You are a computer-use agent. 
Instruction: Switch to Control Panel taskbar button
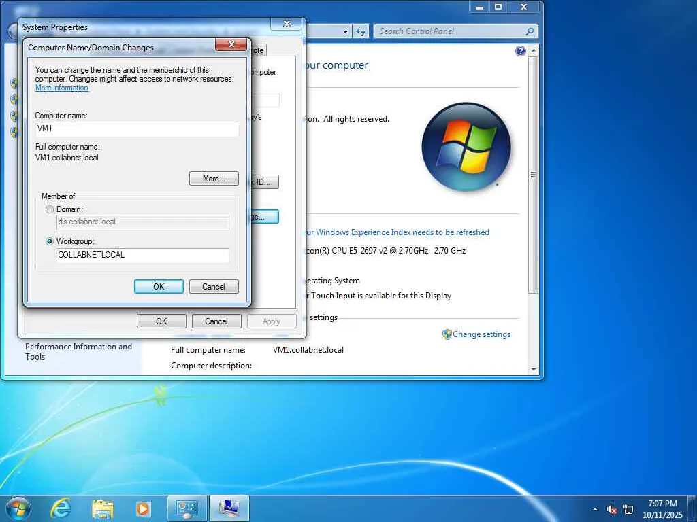tap(187, 508)
